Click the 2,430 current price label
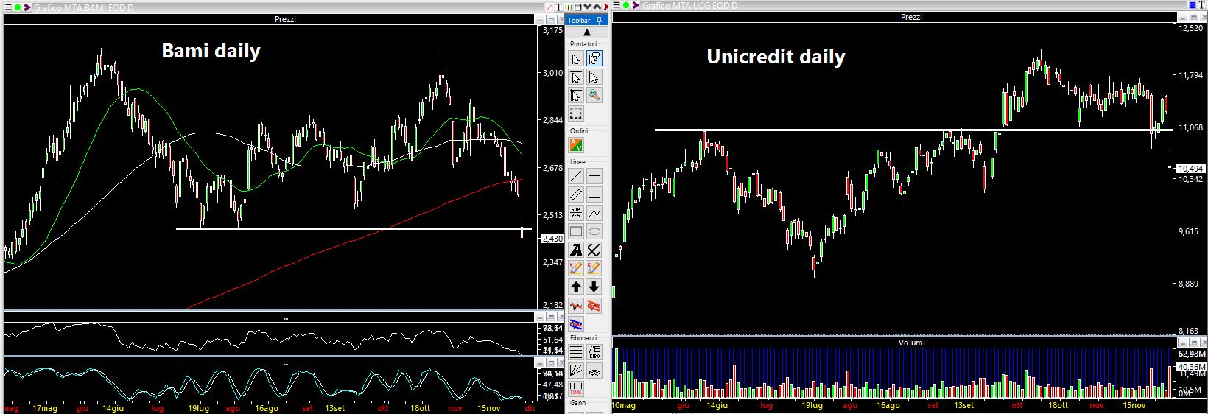Image resolution: width=1208 pixels, height=414 pixels. [552, 239]
